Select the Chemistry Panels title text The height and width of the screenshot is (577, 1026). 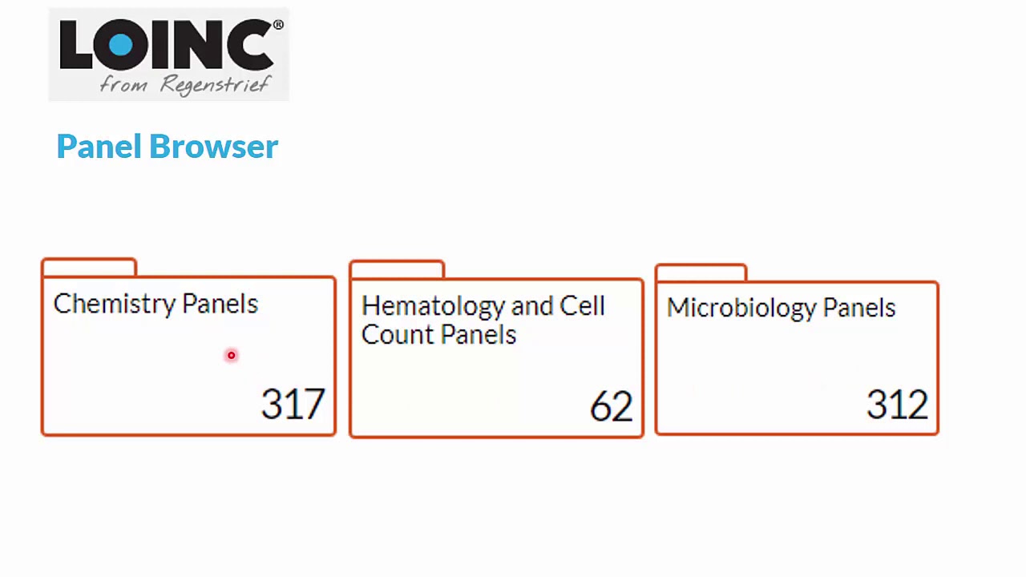[x=156, y=304]
